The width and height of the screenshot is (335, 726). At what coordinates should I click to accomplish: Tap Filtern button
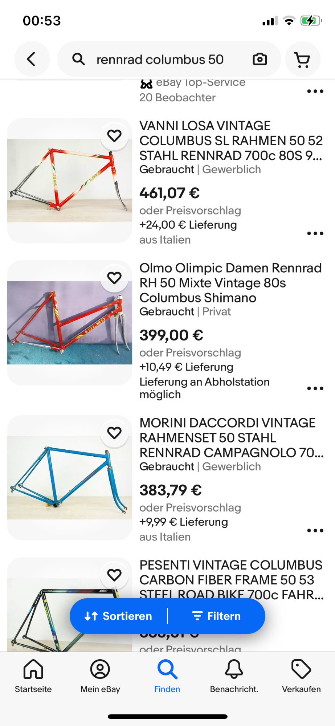(217, 616)
